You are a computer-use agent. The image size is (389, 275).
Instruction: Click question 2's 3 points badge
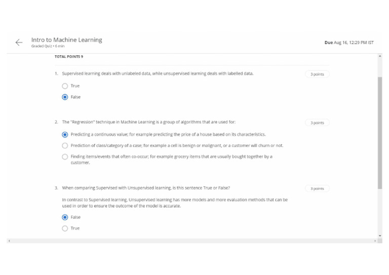click(x=317, y=123)
